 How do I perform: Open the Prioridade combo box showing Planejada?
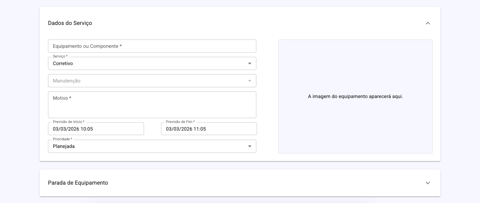[x=146, y=147]
